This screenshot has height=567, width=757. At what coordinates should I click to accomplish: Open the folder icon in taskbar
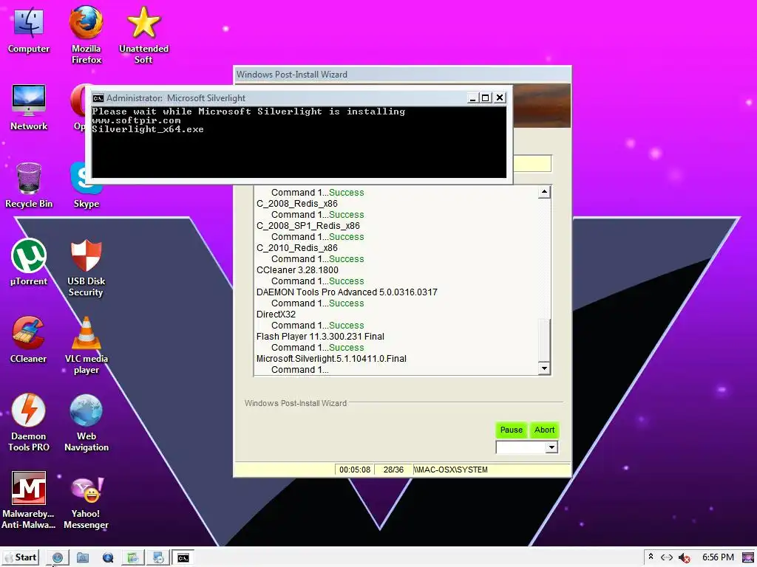click(83, 558)
